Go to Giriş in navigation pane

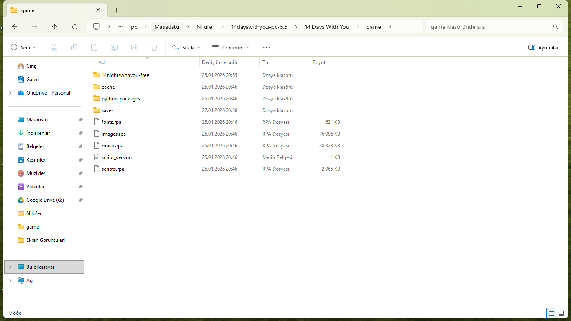31,66
